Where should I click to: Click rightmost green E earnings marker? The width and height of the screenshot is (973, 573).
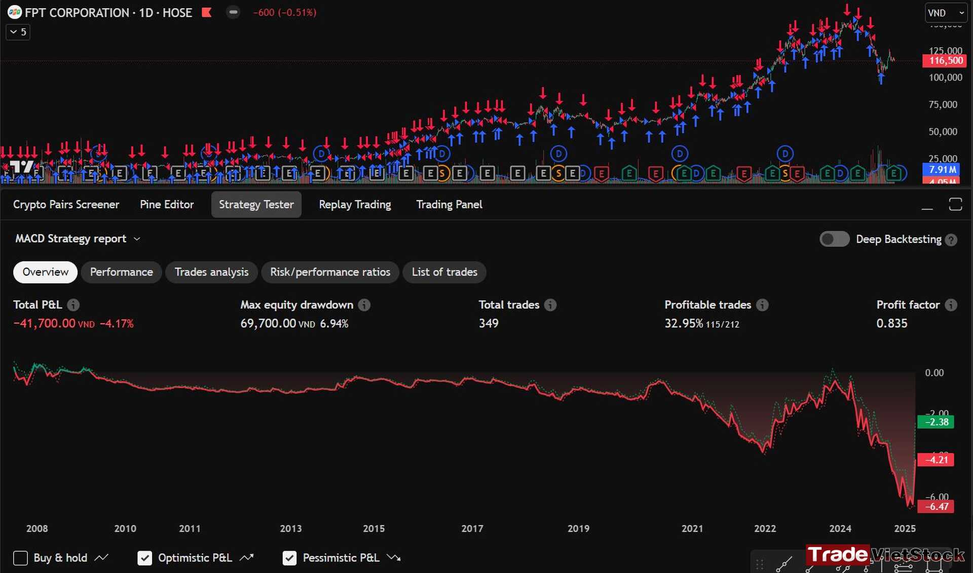click(x=894, y=174)
